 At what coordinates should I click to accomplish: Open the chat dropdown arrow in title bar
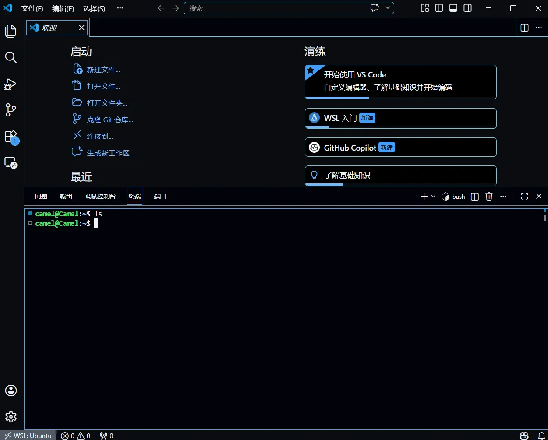388,8
